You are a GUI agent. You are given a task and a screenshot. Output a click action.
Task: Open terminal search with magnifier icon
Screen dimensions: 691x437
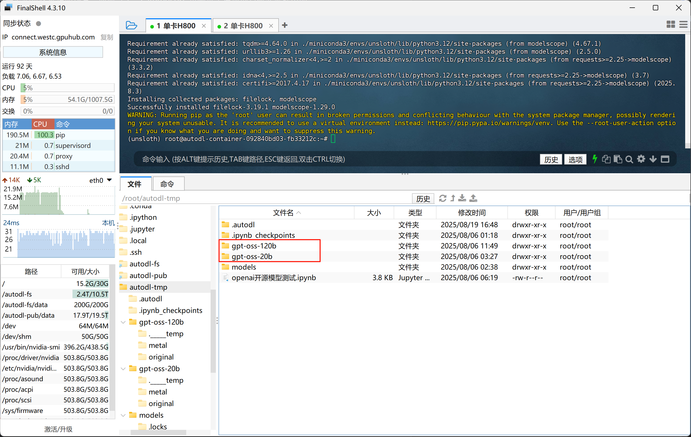tap(629, 159)
